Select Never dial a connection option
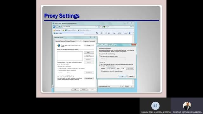The image size is (203, 114). point(58,66)
